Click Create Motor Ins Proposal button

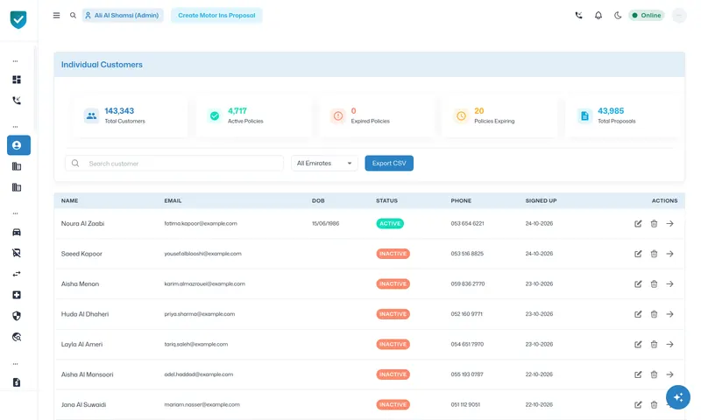click(x=216, y=15)
